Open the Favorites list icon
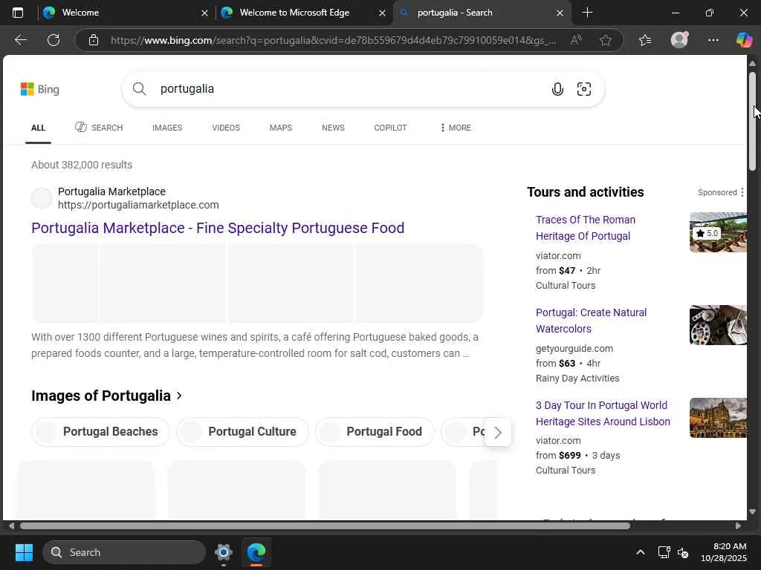This screenshot has width=761, height=570. pos(645,40)
